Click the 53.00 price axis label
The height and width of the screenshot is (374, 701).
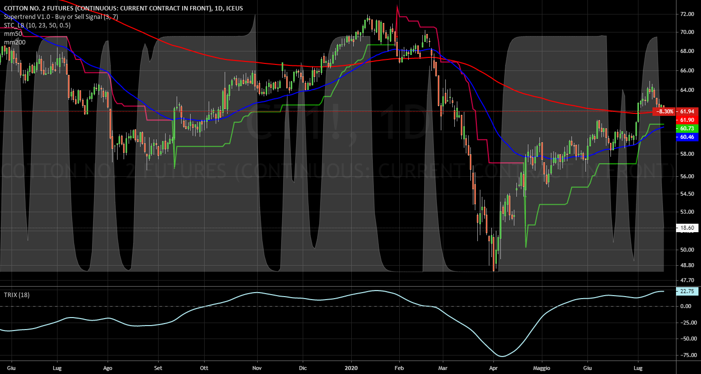(686, 212)
